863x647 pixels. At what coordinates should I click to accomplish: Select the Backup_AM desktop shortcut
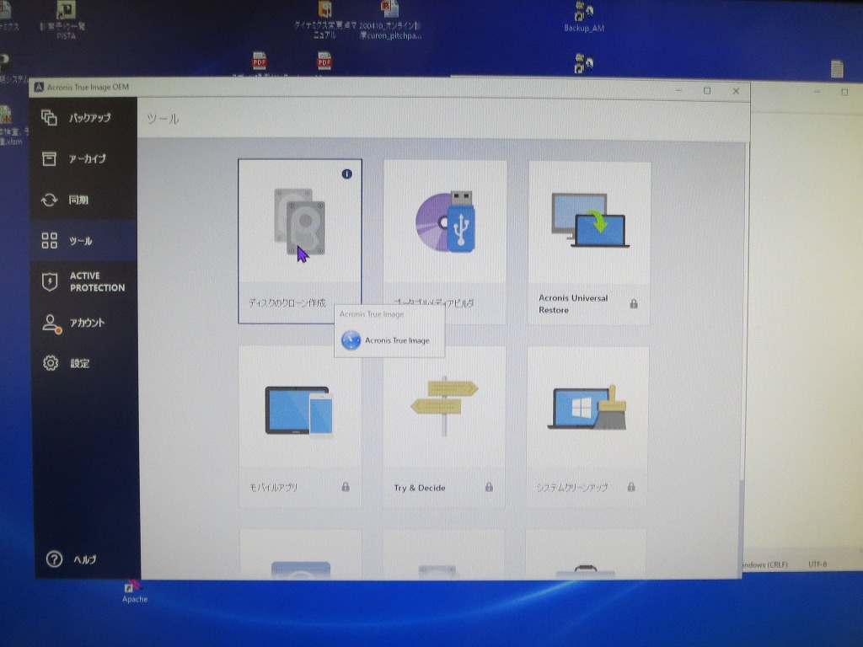(584, 18)
